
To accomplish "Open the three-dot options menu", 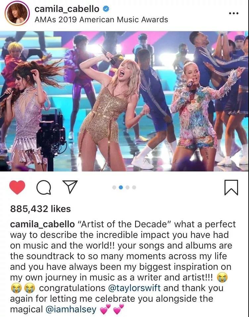I will coord(234,14).
